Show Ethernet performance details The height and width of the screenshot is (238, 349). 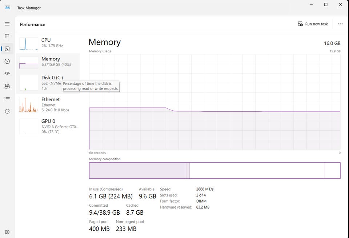[x=48, y=104]
